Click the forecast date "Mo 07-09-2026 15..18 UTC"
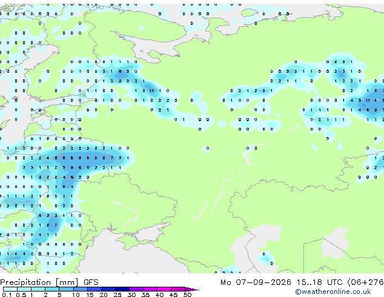 click(x=282, y=282)
